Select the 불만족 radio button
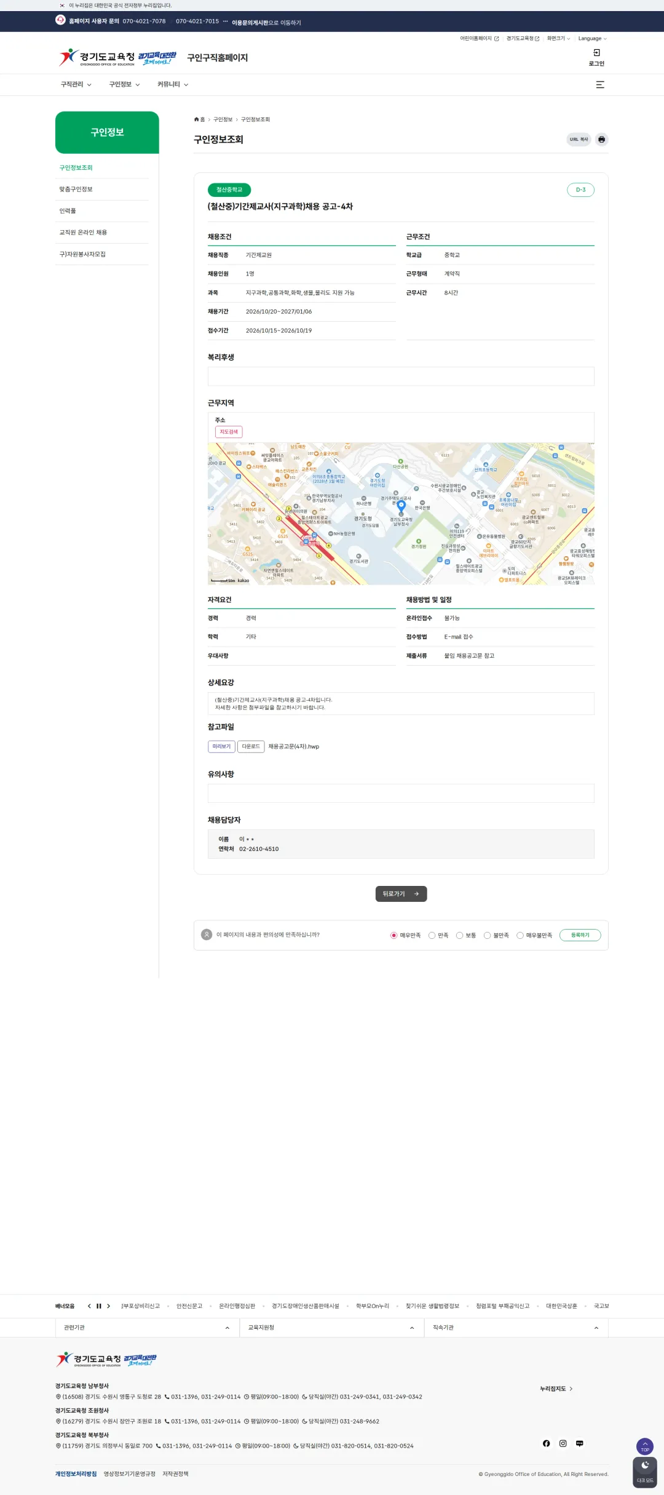Screen dimensions: 664x1495 [487, 935]
